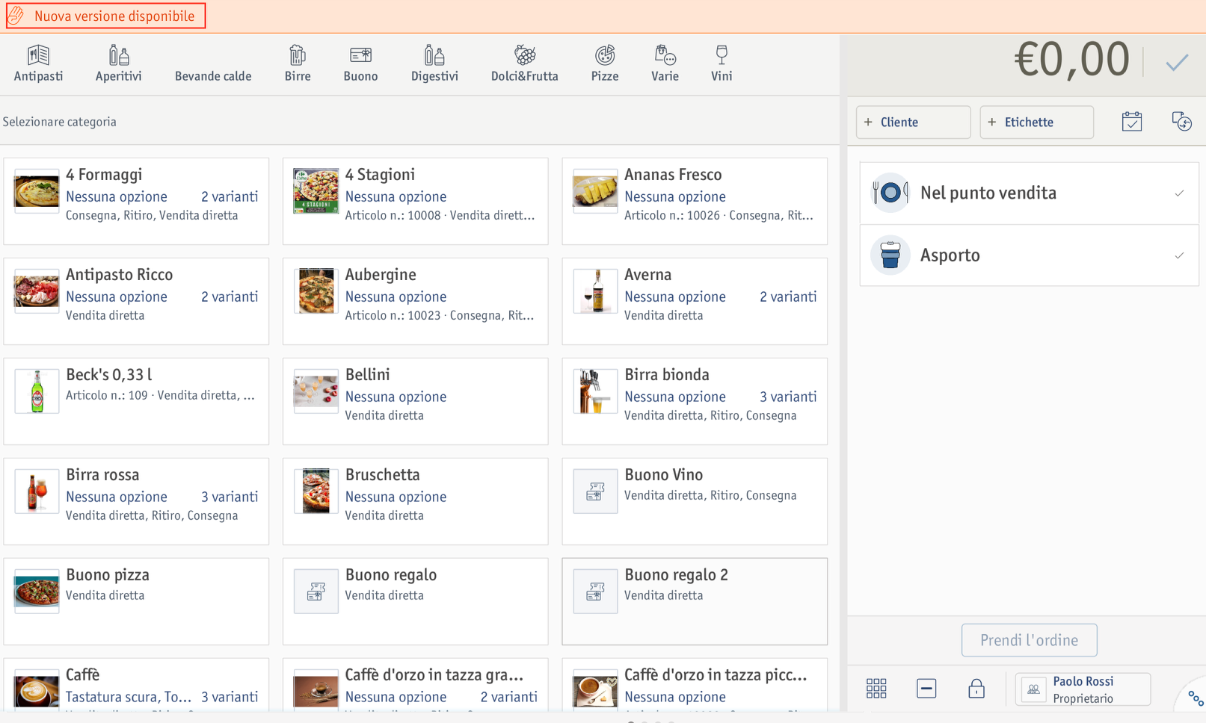1206x723 pixels.
Task: Open the Varie category
Action: [x=665, y=63]
